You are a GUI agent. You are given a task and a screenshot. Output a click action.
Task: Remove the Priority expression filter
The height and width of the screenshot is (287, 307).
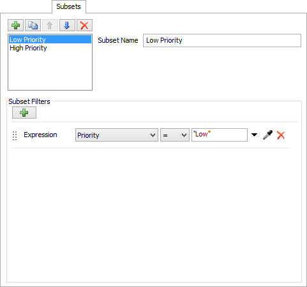[281, 135]
